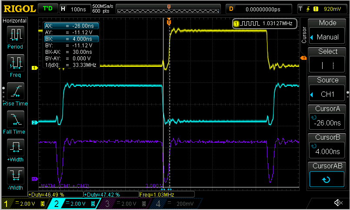Click the trigger level T marker on right edge

(303, 58)
